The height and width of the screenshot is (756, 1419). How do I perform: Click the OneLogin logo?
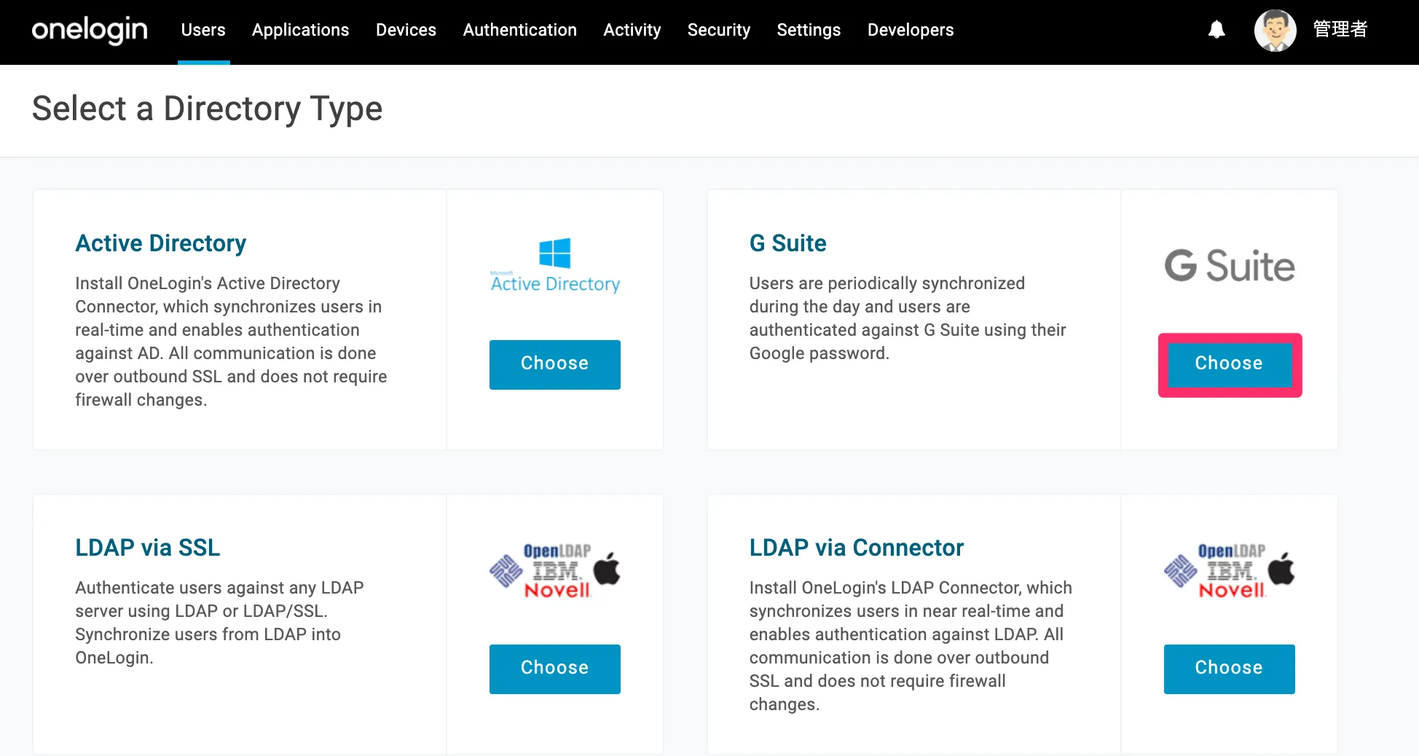point(90,30)
